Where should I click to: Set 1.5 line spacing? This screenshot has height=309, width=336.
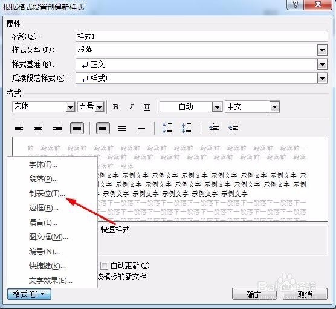click(122, 128)
